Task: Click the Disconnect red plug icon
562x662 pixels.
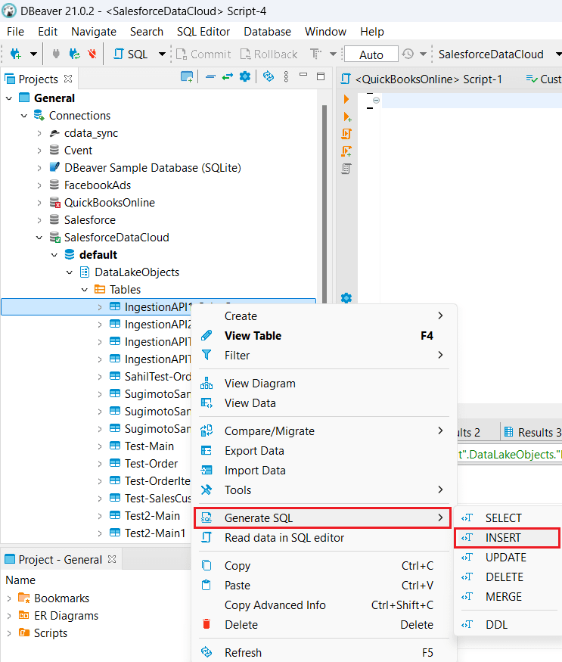Action: click(x=92, y=54)
